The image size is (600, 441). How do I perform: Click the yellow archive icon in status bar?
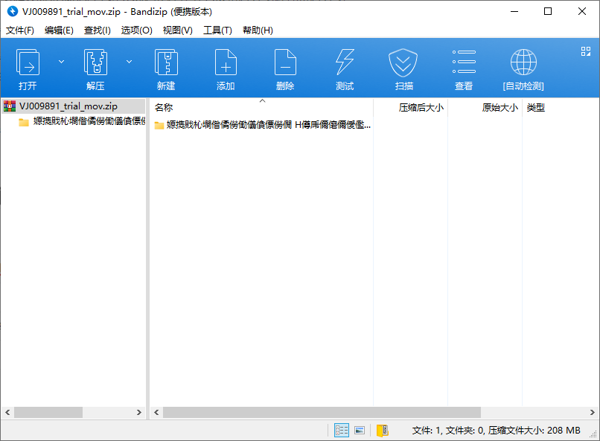[x=382, y=430]
